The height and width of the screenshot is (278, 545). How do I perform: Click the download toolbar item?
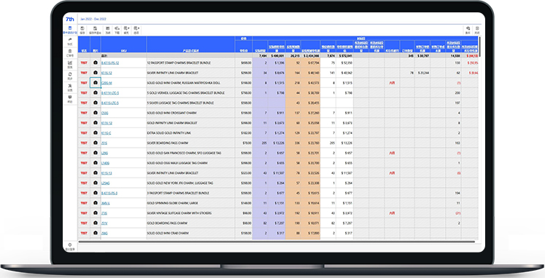pos(117,30)
